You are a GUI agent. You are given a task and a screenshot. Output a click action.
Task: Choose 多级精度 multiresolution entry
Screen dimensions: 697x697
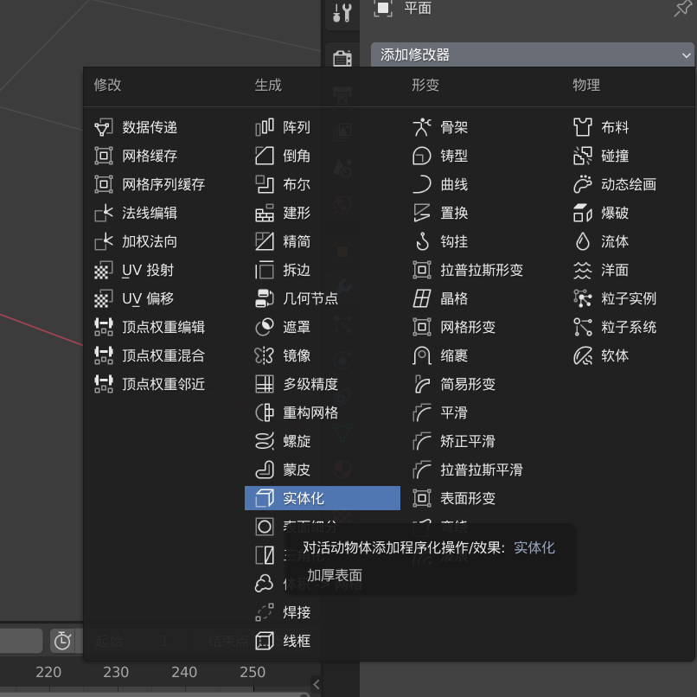(323, 384)
